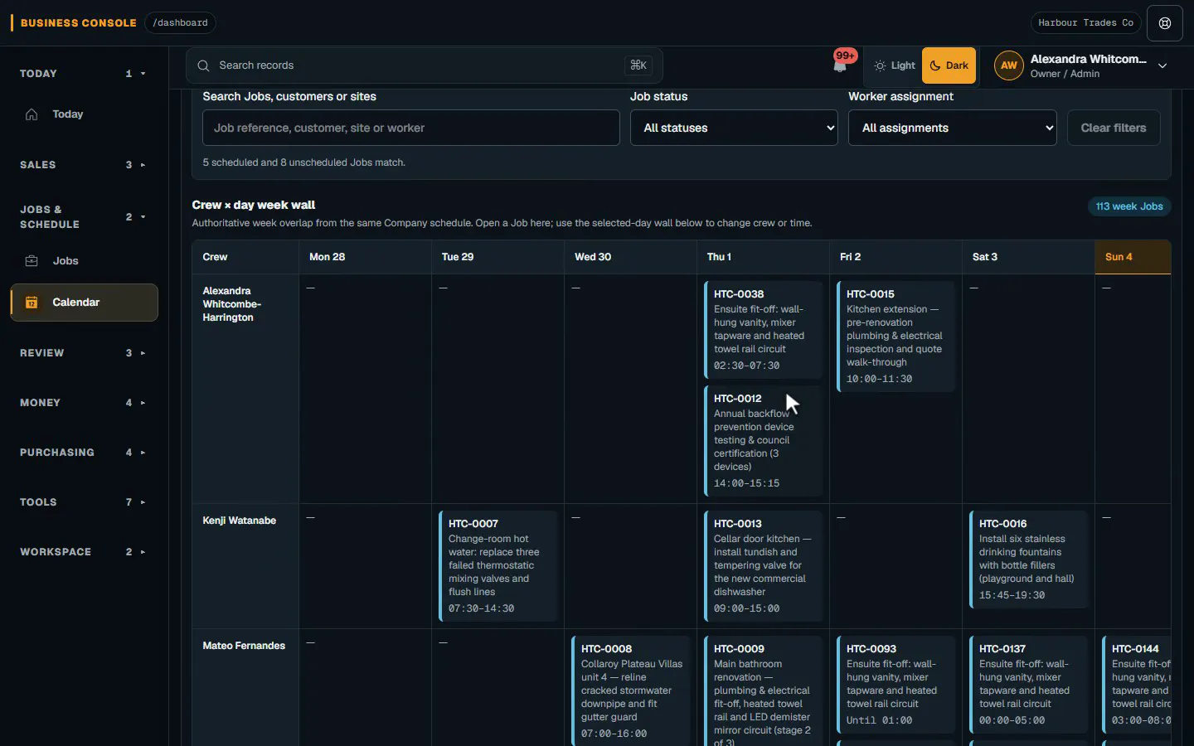The image size is (1194, 746).
Task: Open job card HTC-0012
Action: (763, 441)
